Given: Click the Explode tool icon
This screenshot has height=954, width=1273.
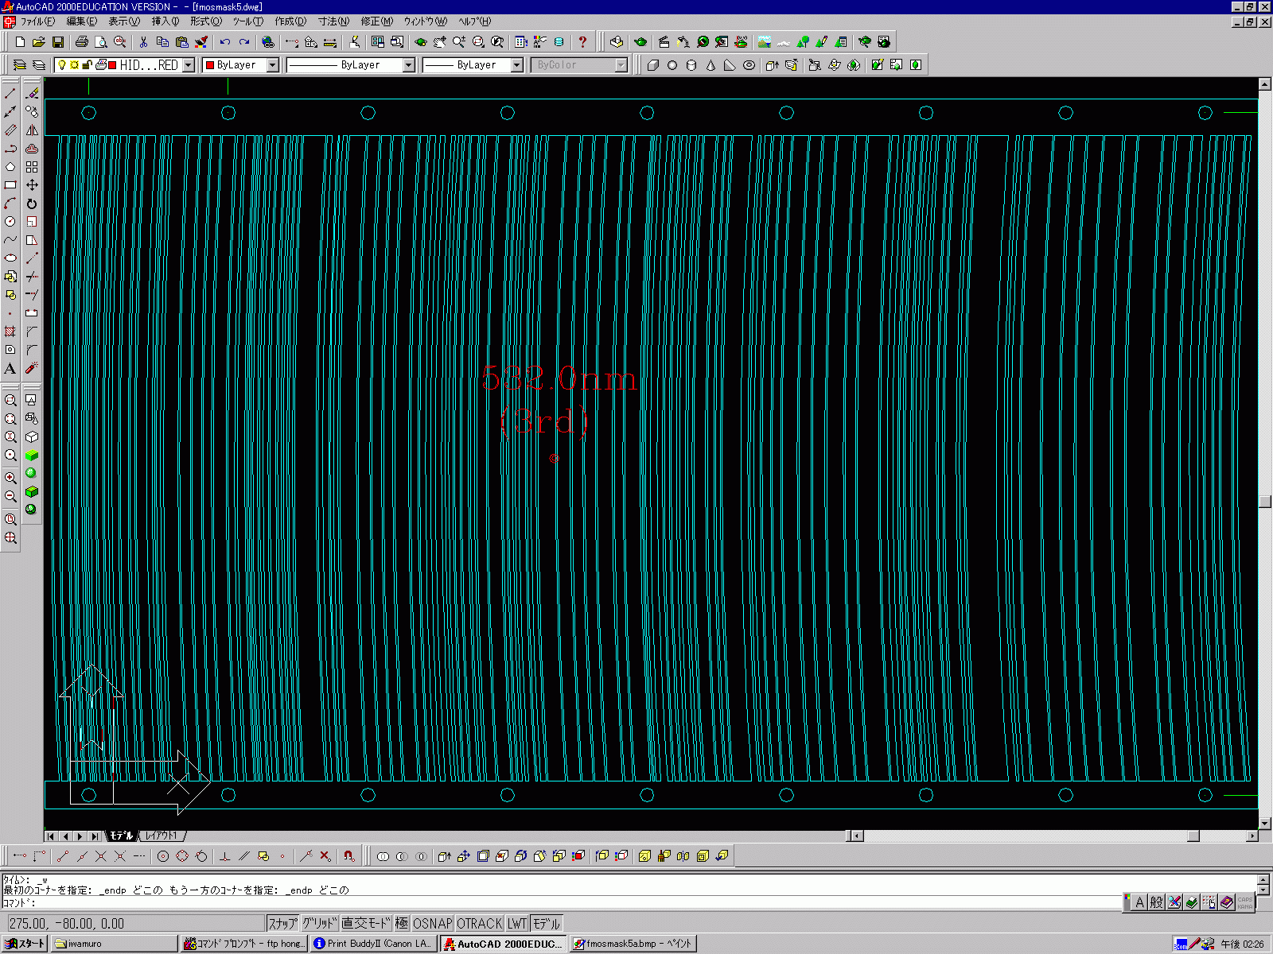Looking at the screenshot, I should [32, 369].
